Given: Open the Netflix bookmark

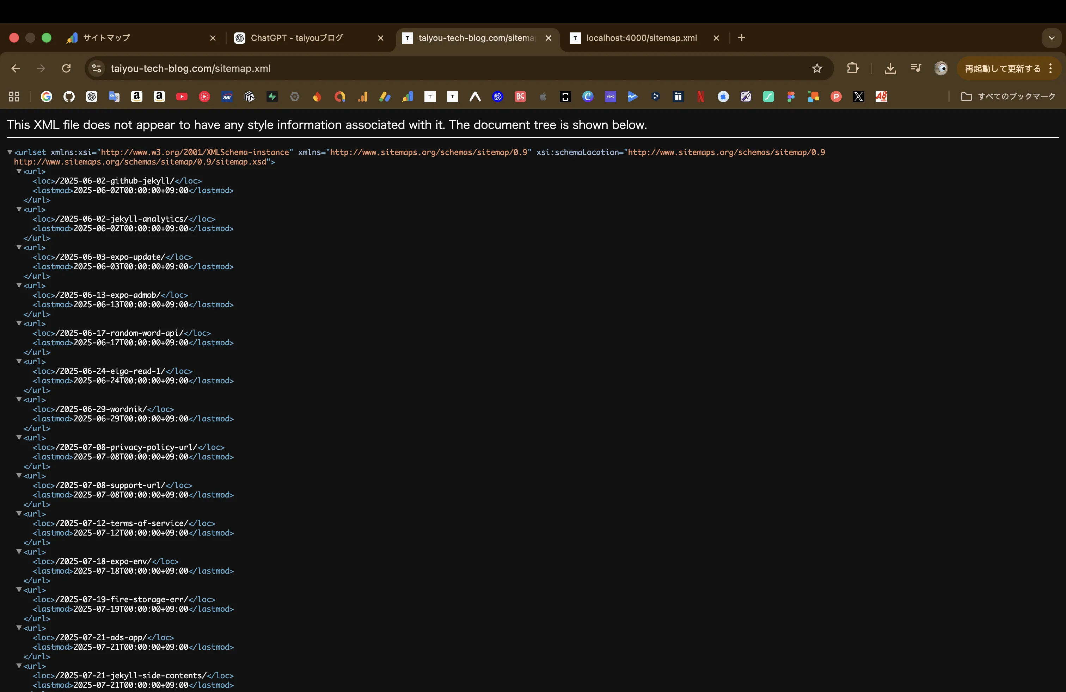Looking at the screenshot, I should pyautogui.click(x=701, y=96).
